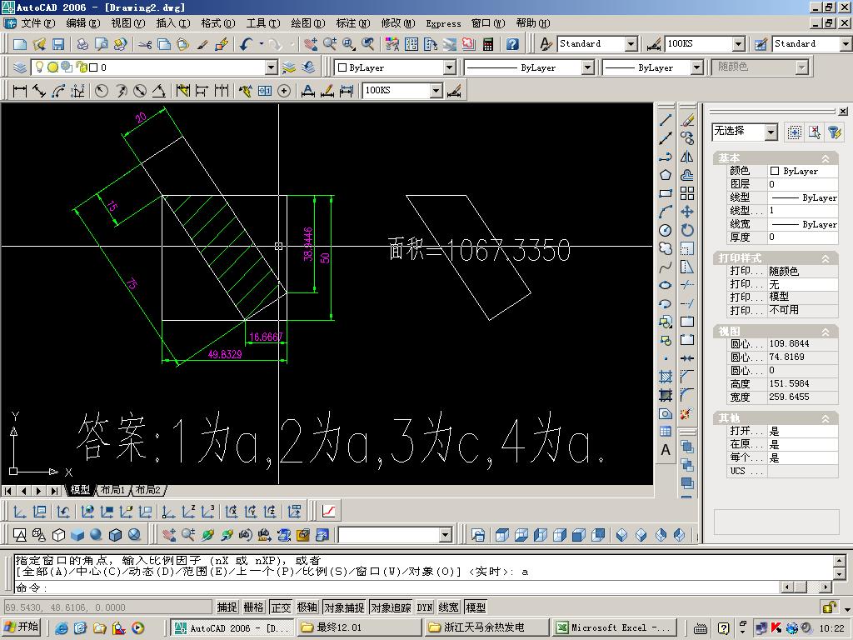
Task: Switch to Microsoft Excel taskbar window
Action: click(x=613, y=627)
